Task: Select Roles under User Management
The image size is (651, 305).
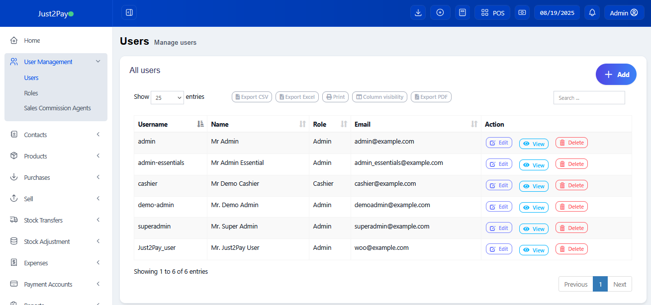Action: click(x=31, y=93)
